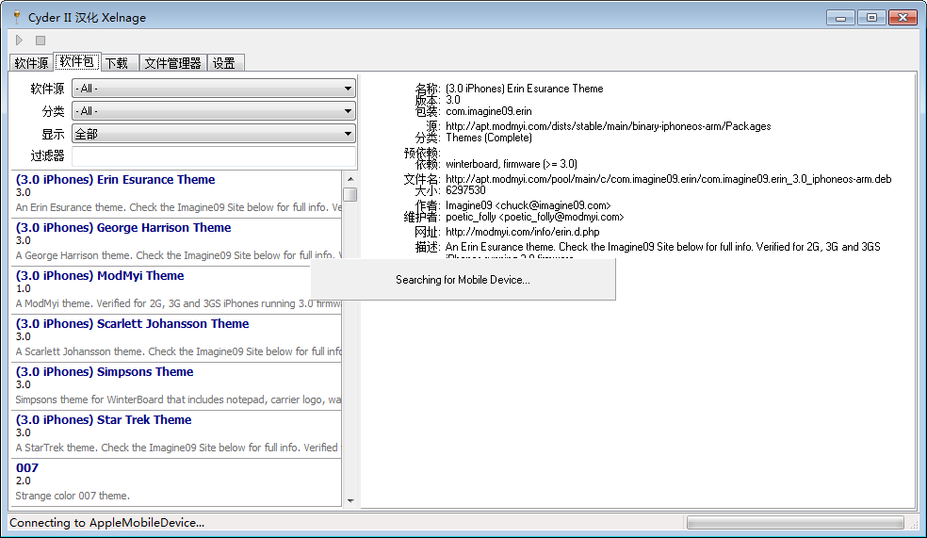
Task: Expand the 分类 category dropdown
Action: 213,111
